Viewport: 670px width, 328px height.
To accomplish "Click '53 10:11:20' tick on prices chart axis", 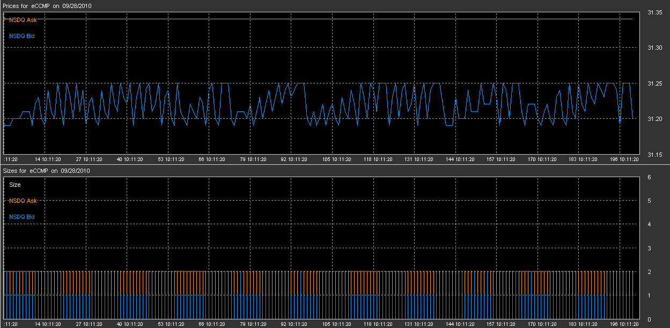I will 171,159.
